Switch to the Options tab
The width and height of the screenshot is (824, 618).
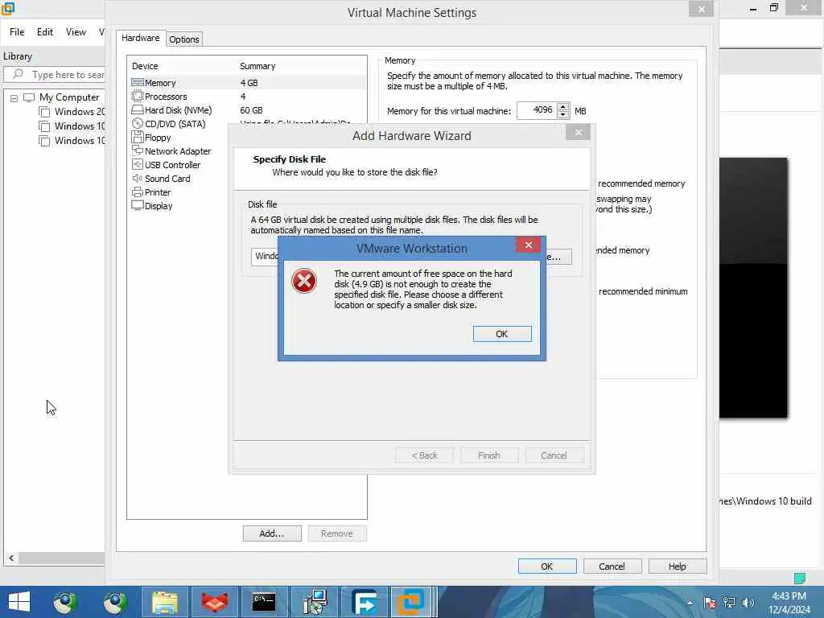[x=184, y=39]
